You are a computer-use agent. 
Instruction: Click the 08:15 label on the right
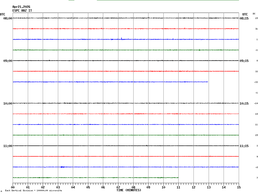[244, 18]
